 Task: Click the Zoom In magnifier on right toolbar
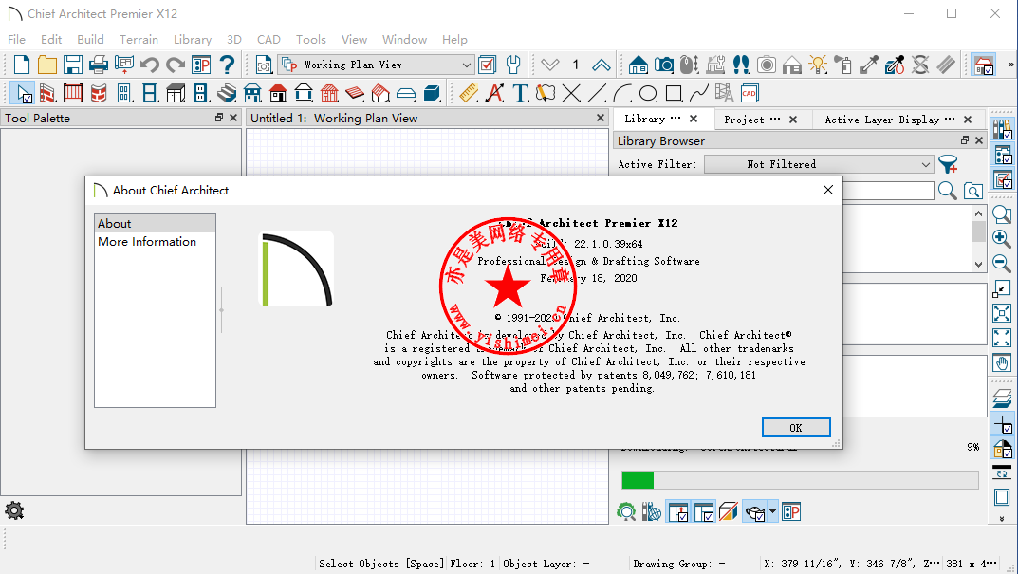point(1002,239)
